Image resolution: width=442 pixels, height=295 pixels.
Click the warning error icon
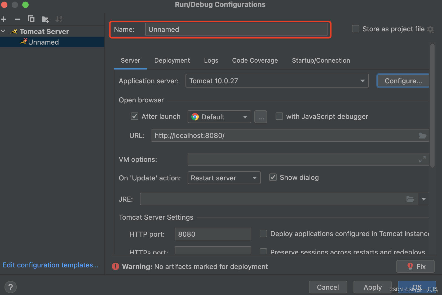click(116, 266)
